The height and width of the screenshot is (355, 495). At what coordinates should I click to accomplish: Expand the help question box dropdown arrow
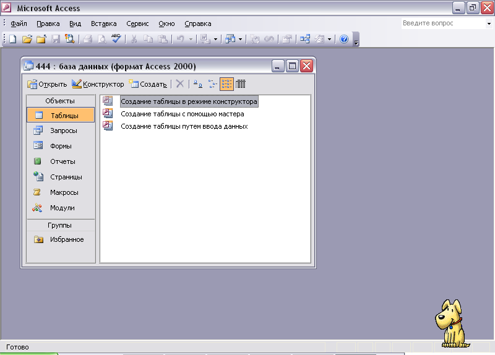coord(489,24)
